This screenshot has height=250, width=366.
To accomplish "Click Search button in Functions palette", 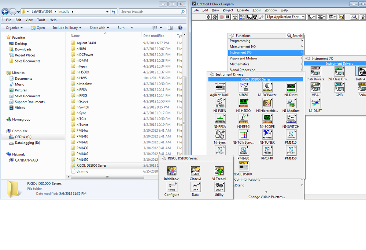I will [x=295, y=35].
